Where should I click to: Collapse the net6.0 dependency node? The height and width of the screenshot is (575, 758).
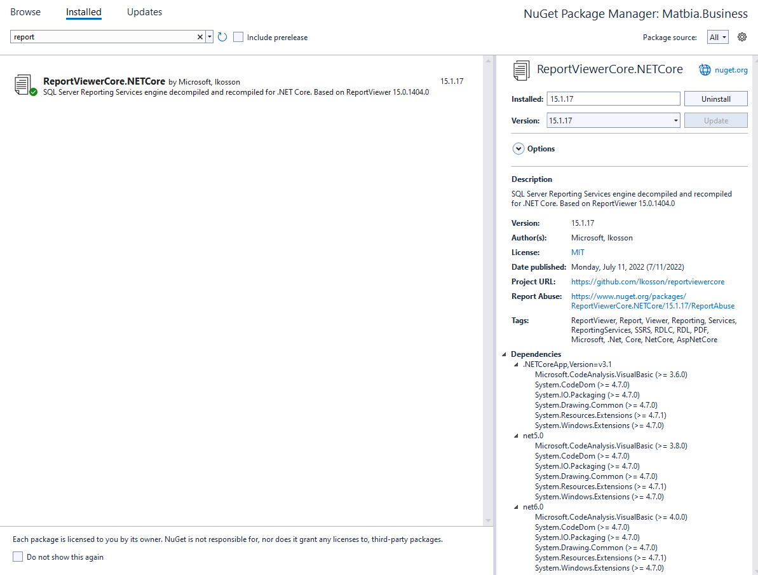pyautogui.click(x=516, y=507)
